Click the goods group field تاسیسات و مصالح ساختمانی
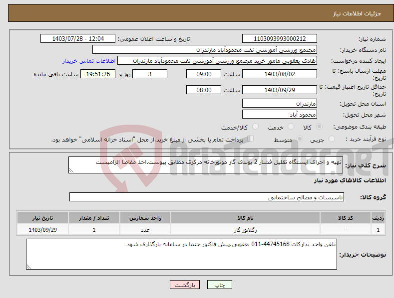Screen dimensions: 394x298 click(207, 197)
